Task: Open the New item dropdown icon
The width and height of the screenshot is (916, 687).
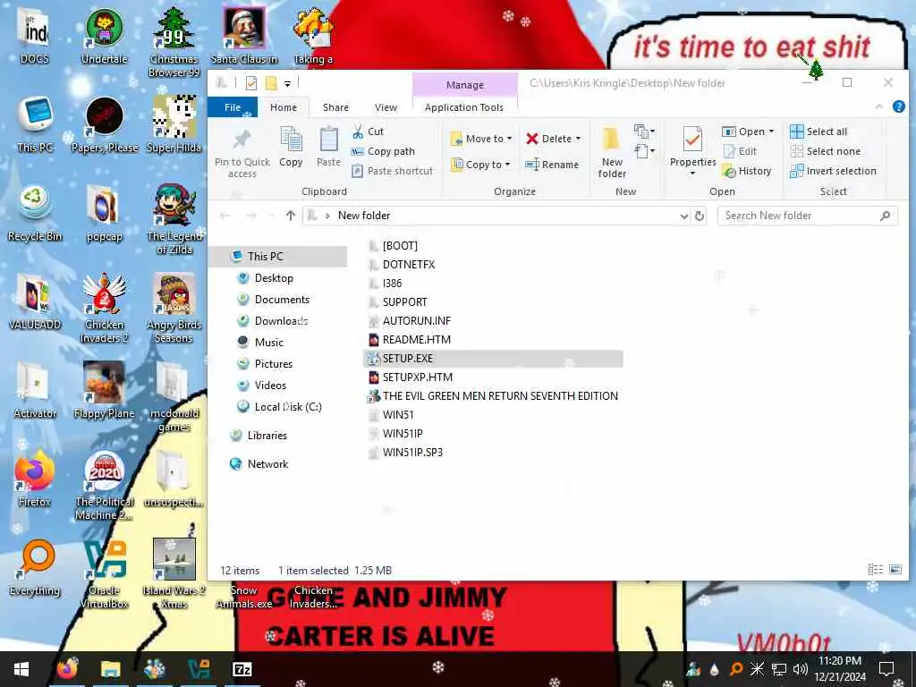Action: click(x=644, y=131)
